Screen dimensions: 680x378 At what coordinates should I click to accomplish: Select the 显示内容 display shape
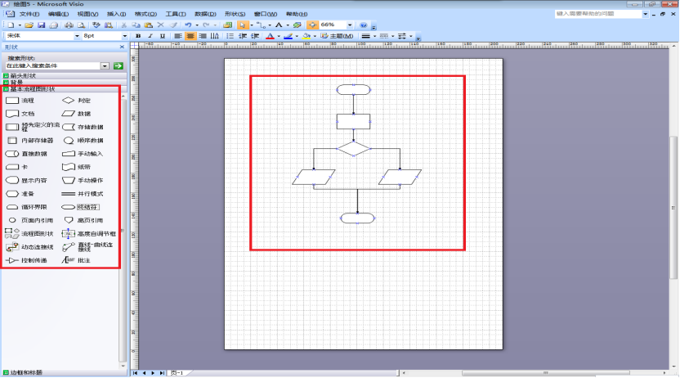point(26,181)
